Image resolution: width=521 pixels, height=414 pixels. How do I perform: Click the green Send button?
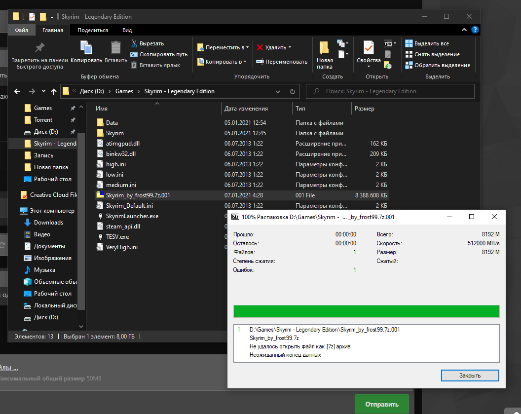point(381,404)
